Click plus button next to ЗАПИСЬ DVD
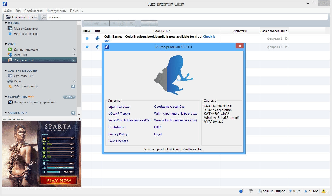 [73, 113]
